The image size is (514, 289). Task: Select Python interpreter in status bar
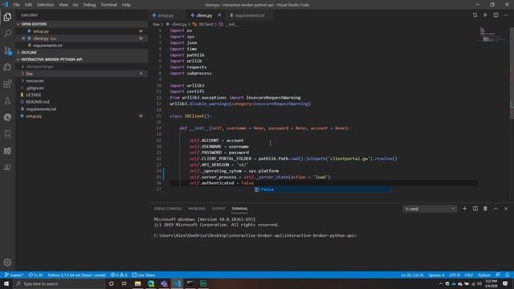click(77, 275)
